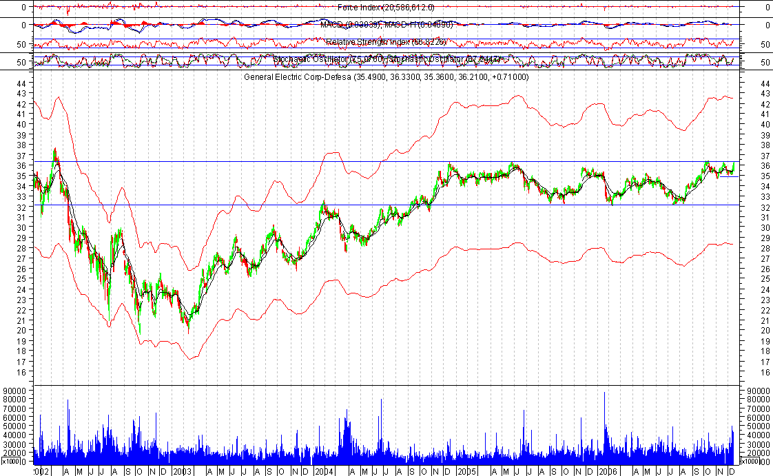Click the x1000 multiplier label at right
Image resolution: width=773 pixels, height=476 pixels.
(x=750, y=462)
